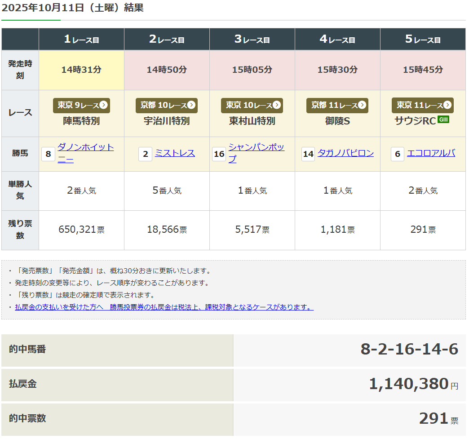Click the サウジRC race name
Screen dimensions: 469x439
tap(415, 121)
